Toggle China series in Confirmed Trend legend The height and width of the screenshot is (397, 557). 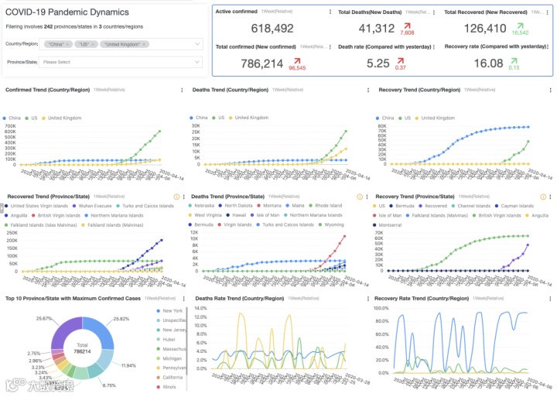(x=12, y=118)
